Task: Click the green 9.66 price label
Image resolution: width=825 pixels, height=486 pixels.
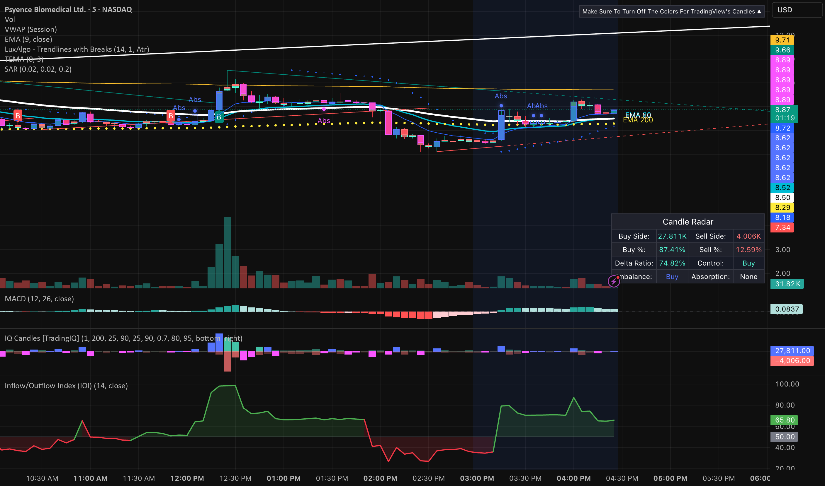Action: click(x=782, y=50)
